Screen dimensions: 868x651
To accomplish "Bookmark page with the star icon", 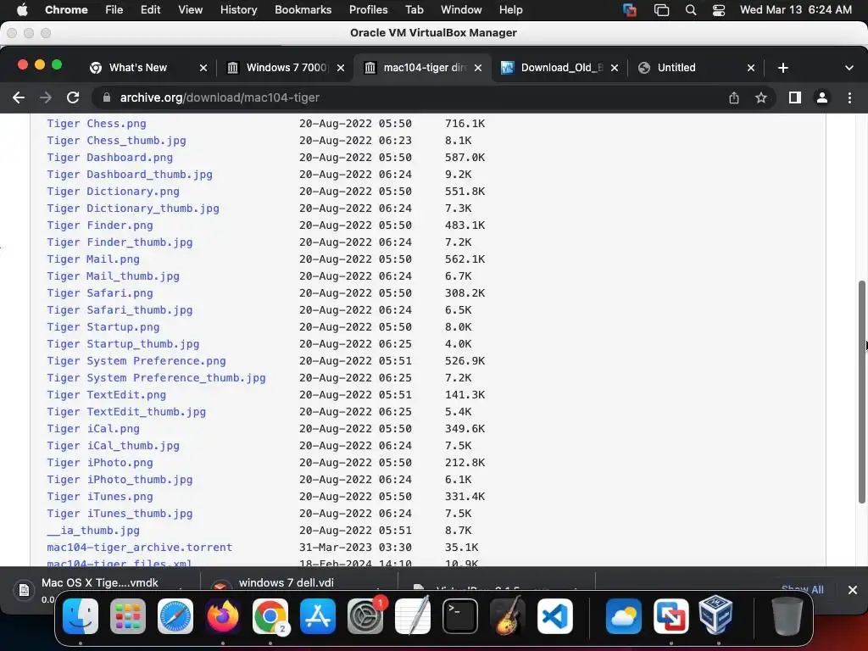I will (x=761, y=98).
